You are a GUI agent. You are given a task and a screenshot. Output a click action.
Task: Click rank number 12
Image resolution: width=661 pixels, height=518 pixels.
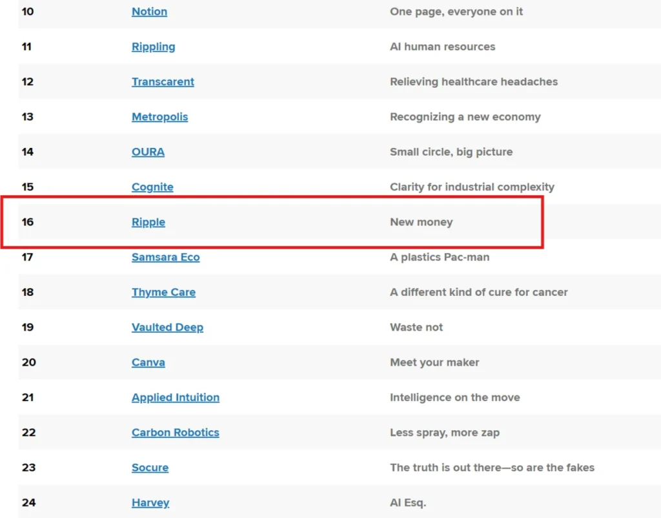(x=27, y=81)
